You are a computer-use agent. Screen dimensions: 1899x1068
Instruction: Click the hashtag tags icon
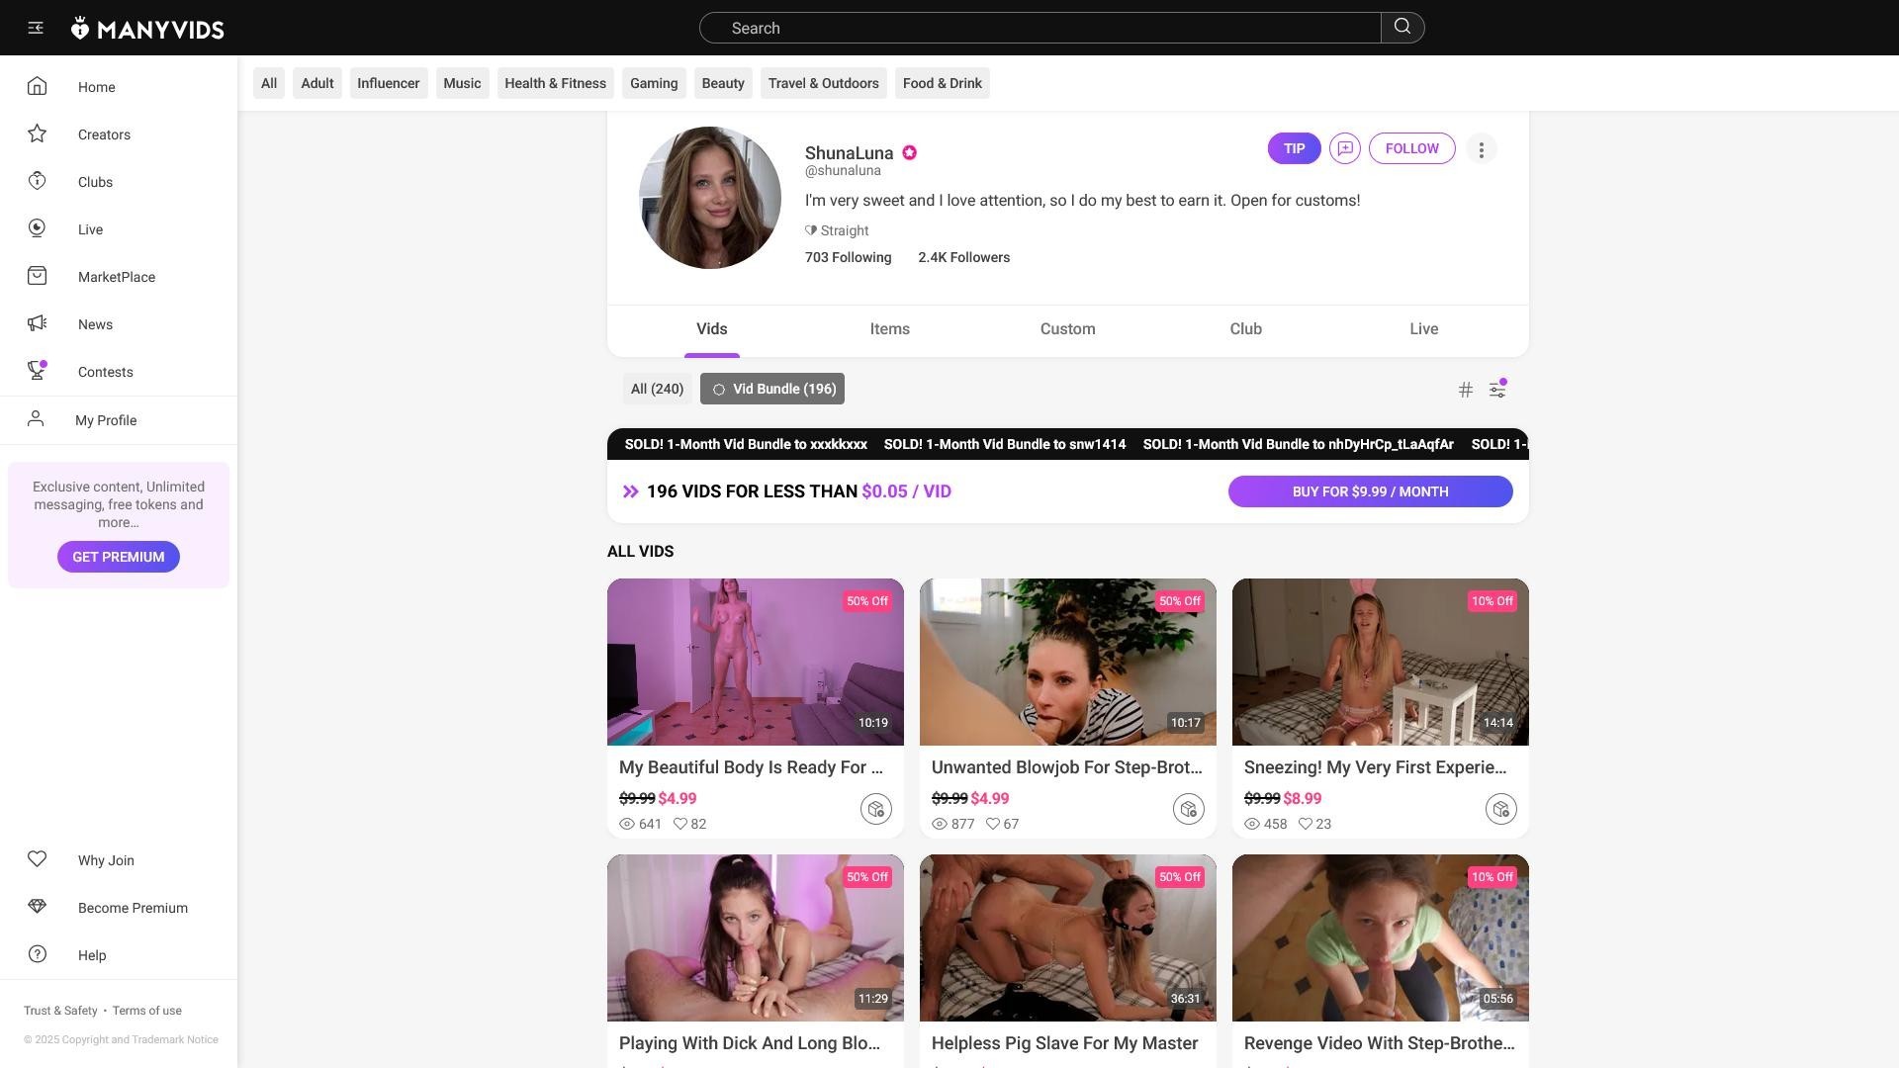pos(1466,390)
